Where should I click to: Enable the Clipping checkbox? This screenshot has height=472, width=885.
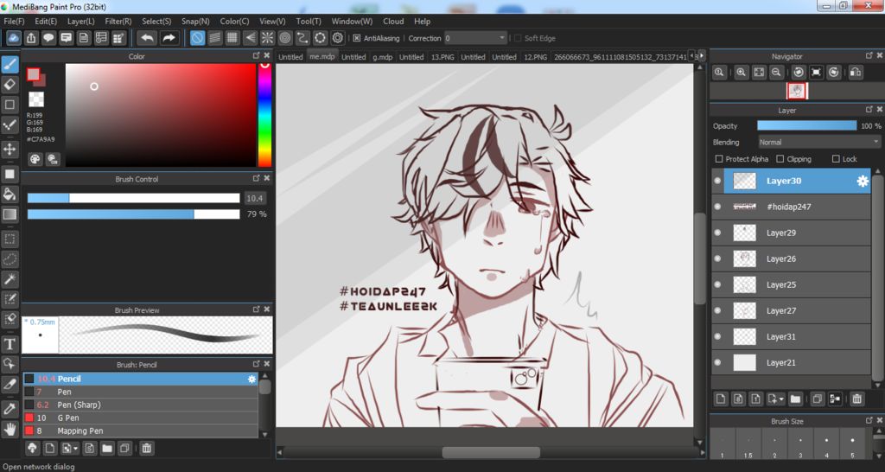click(780, 159)
